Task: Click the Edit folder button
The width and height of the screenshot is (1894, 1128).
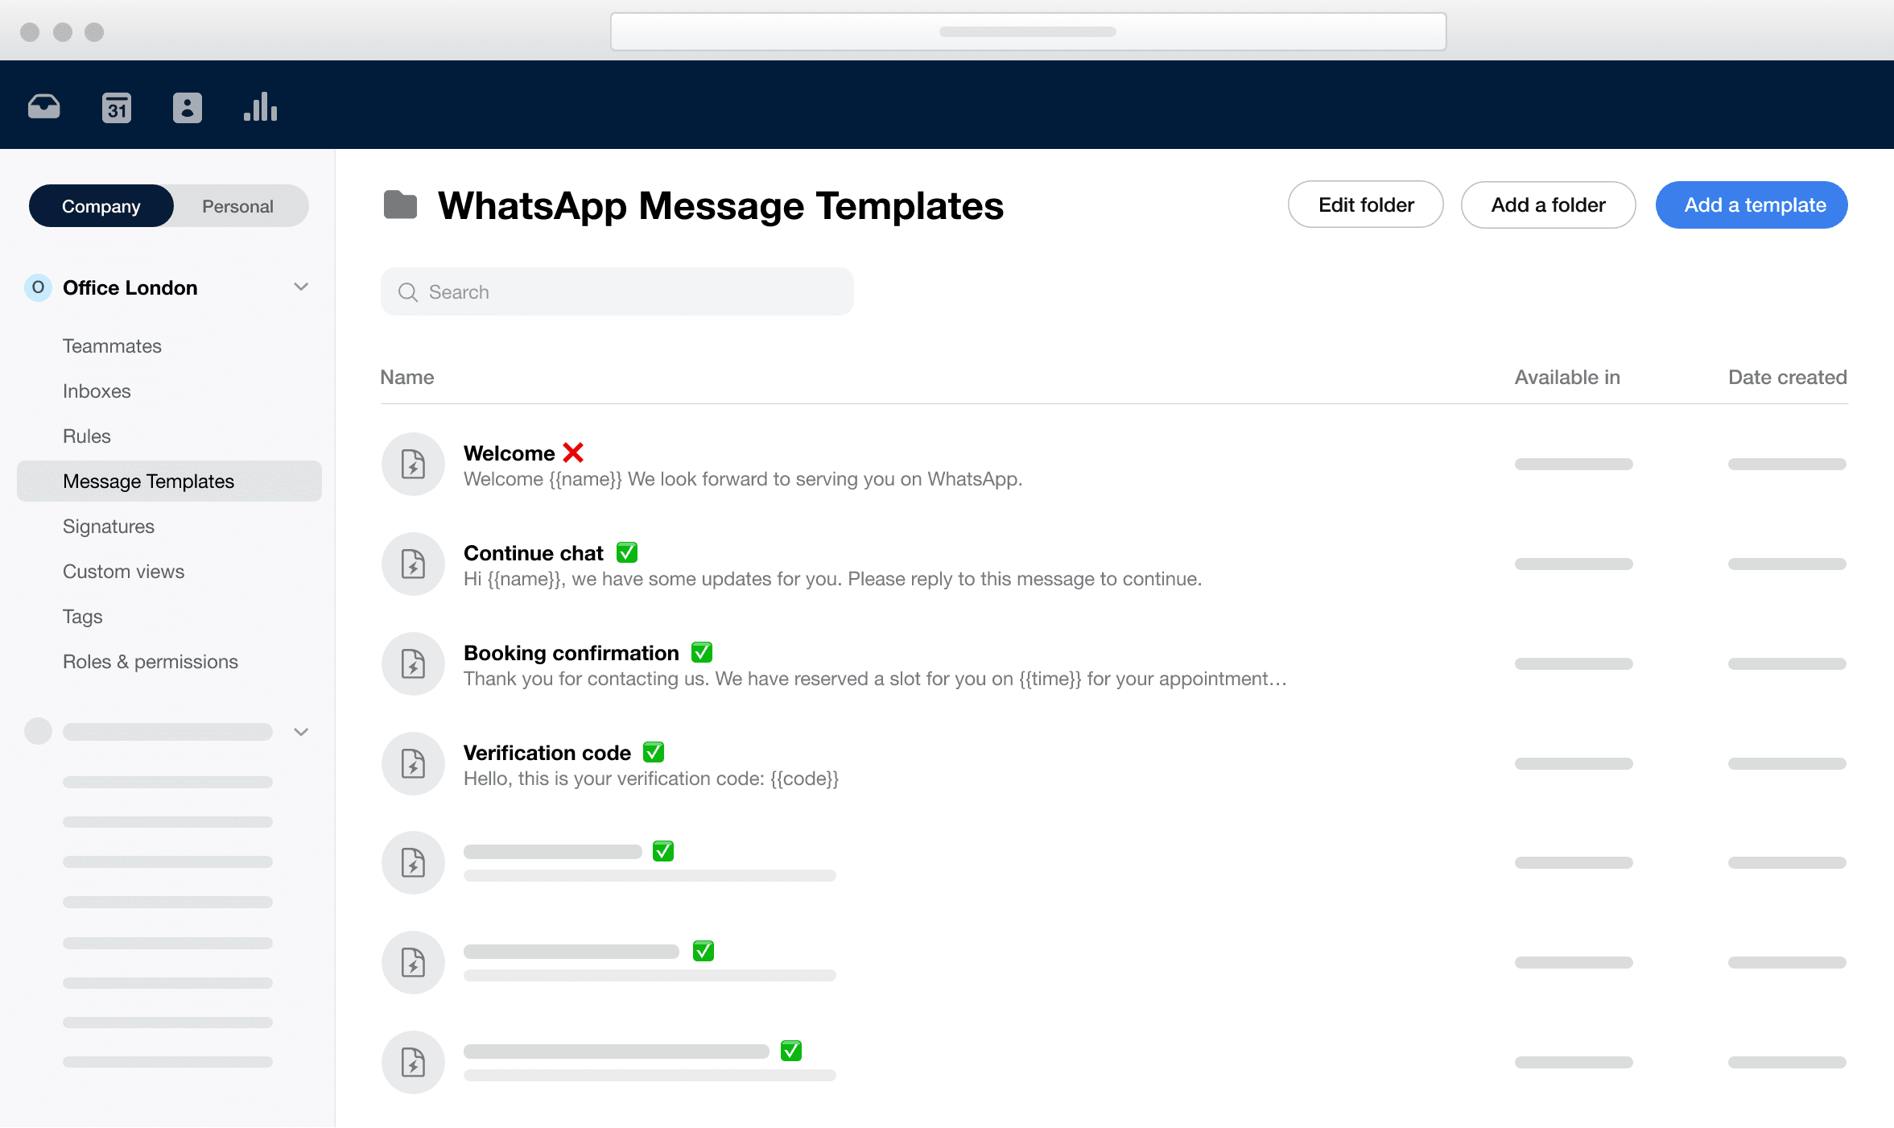Action: 1365,205
